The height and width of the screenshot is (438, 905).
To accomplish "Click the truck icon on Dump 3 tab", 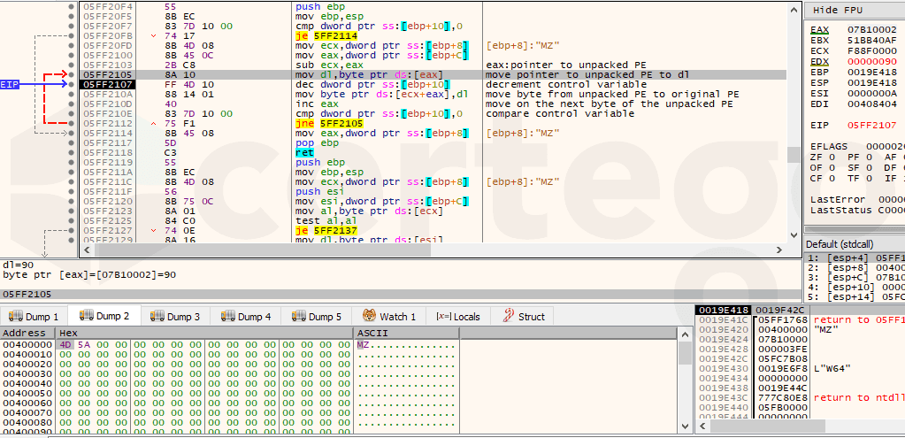I will click(157, 317).
